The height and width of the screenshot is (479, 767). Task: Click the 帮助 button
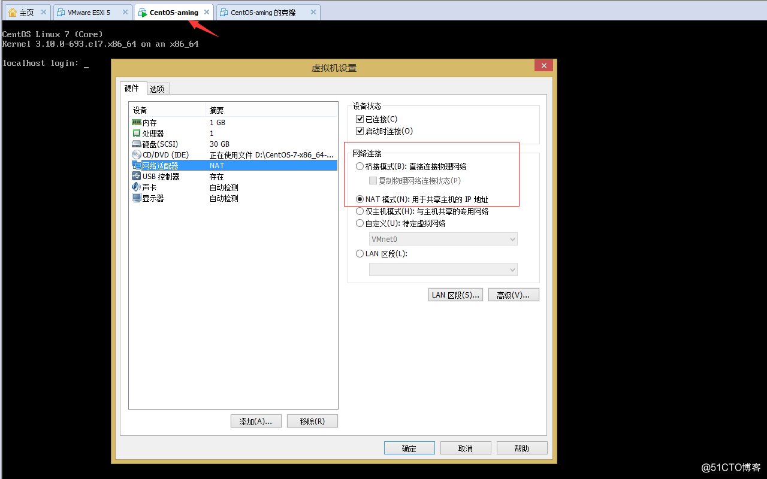click(x=522, y=448)
